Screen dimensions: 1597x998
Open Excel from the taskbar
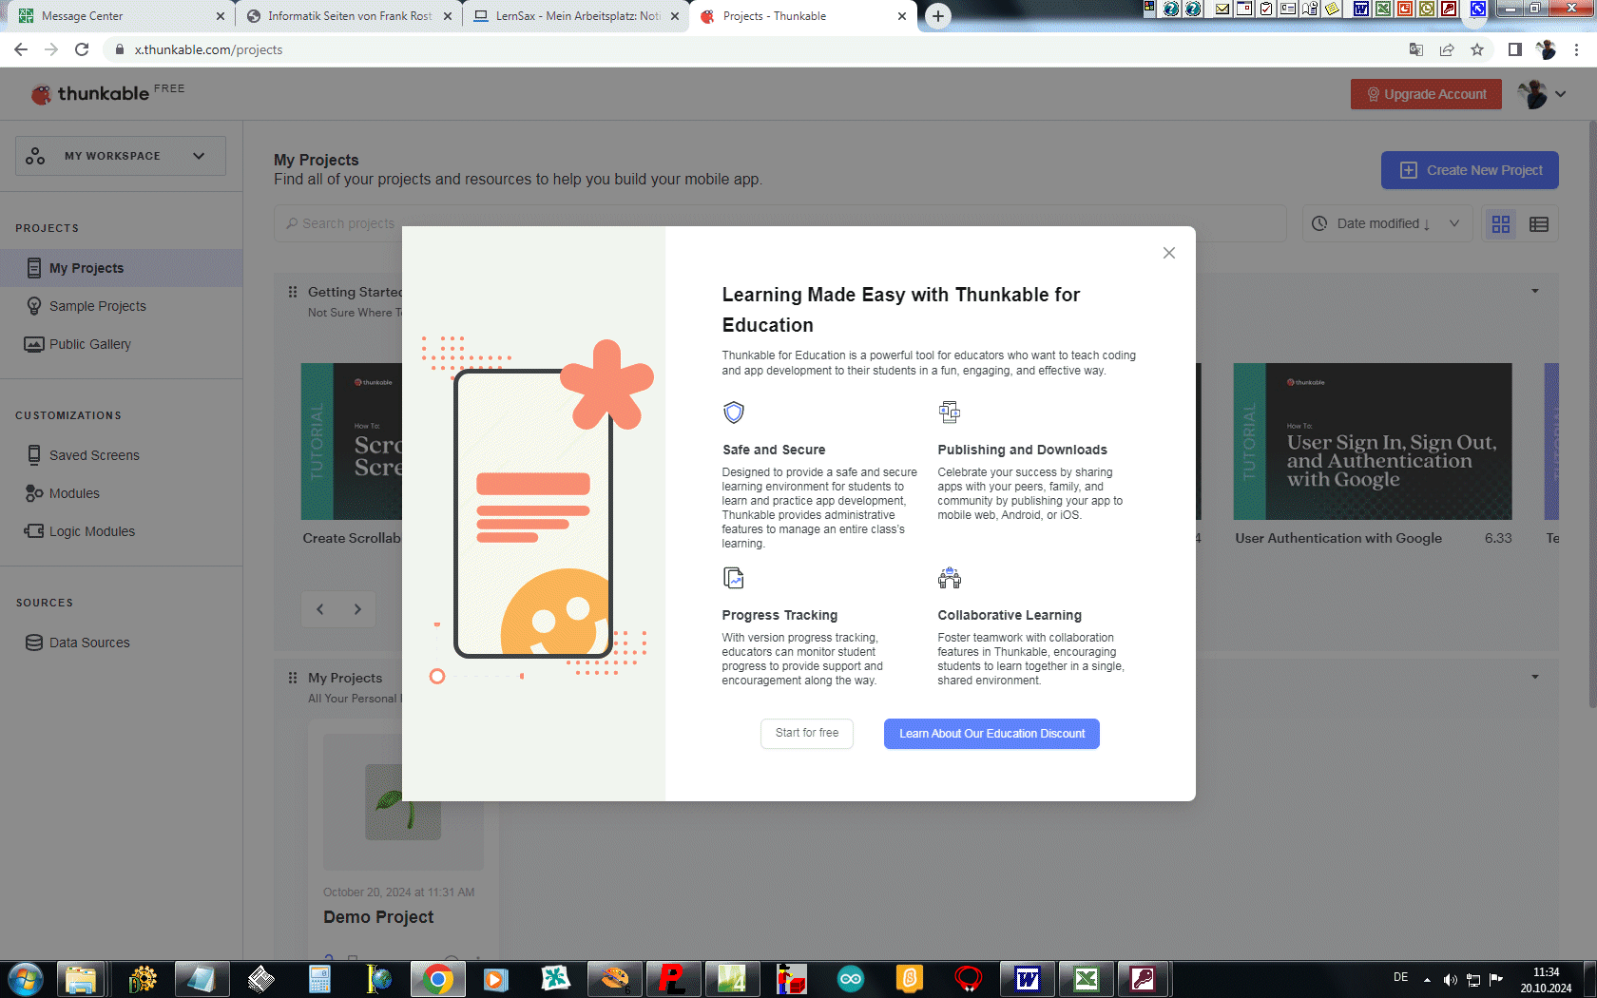pos(1087,979)
